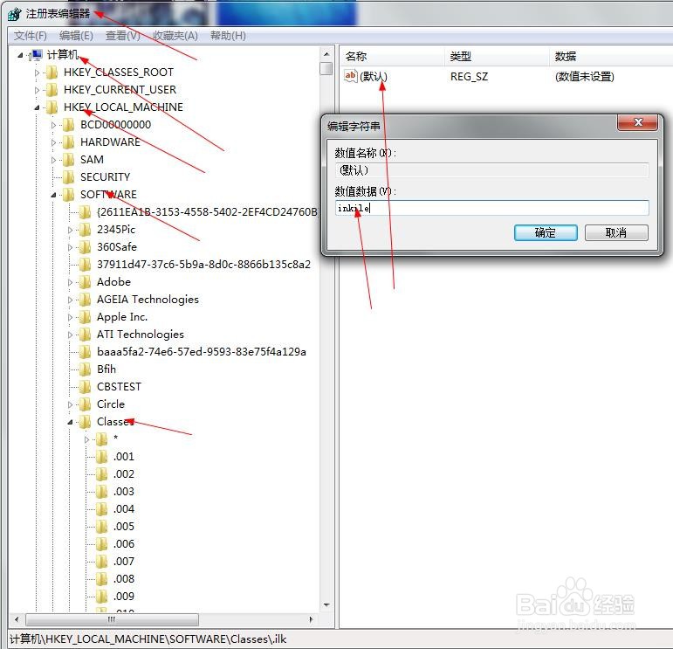The height and width of the screenshot is (649, 673).
Task: Click the 计算机 computer icon
Action: pyautogui.click(x=37, y=55)
